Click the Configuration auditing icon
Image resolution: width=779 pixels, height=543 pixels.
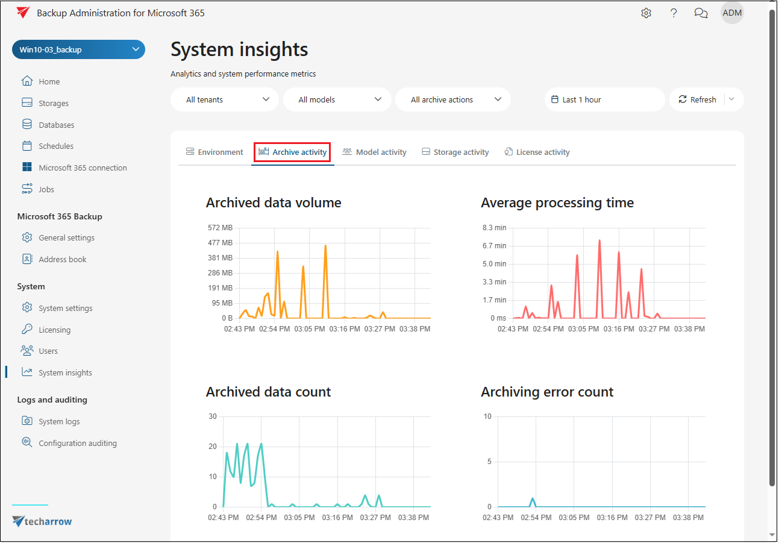[x=27, y=443]
